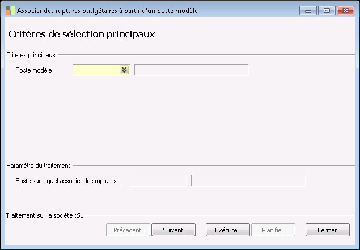Image resolution: width=360 pixels, height=250 pixels.
Task: Click the application icon in the title bar
Action: click(9, 11)
